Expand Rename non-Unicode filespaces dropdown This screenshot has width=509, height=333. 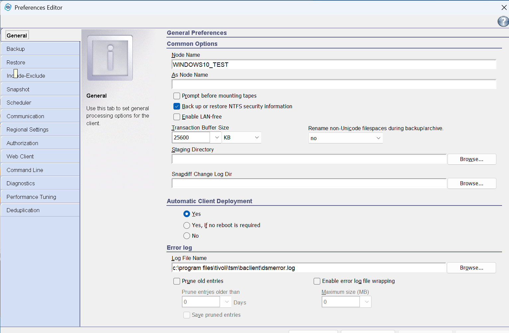(378, 138)
